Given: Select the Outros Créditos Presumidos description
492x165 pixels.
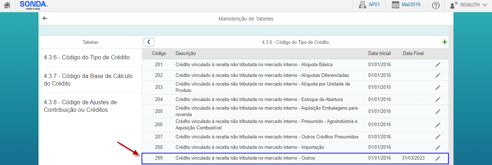Looking at the screenshot, I should click(x=267, y=137).
